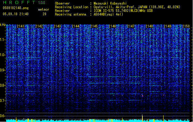Click the Ogata-vill. Akita-Pref. JAPAN location text
193x122 pixels.
(x=137, y=7)
